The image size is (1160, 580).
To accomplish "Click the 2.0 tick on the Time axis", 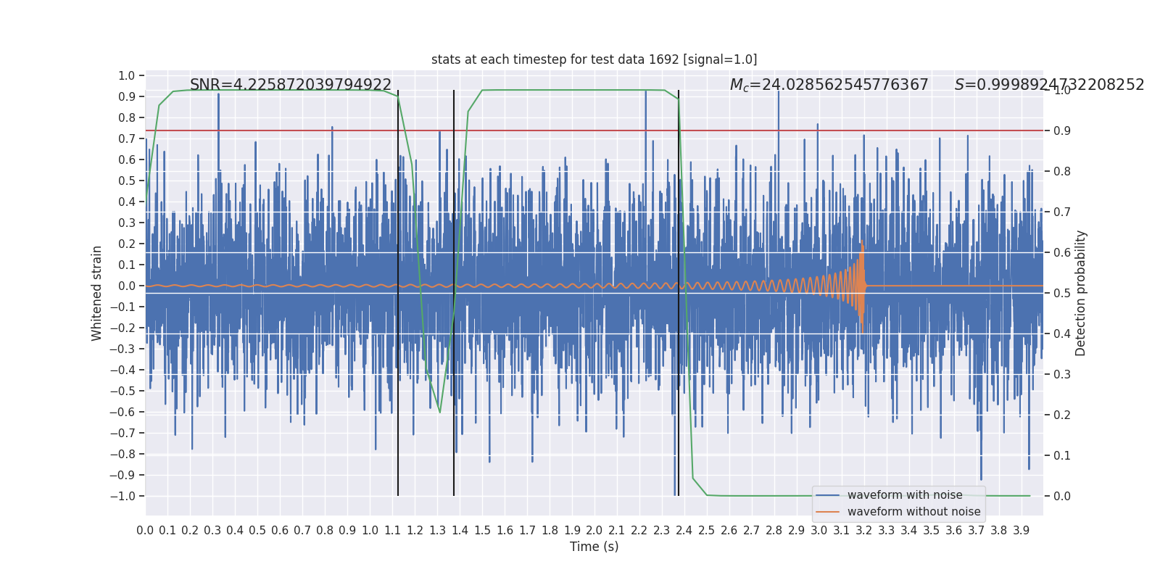I will (x=594, y=531).
